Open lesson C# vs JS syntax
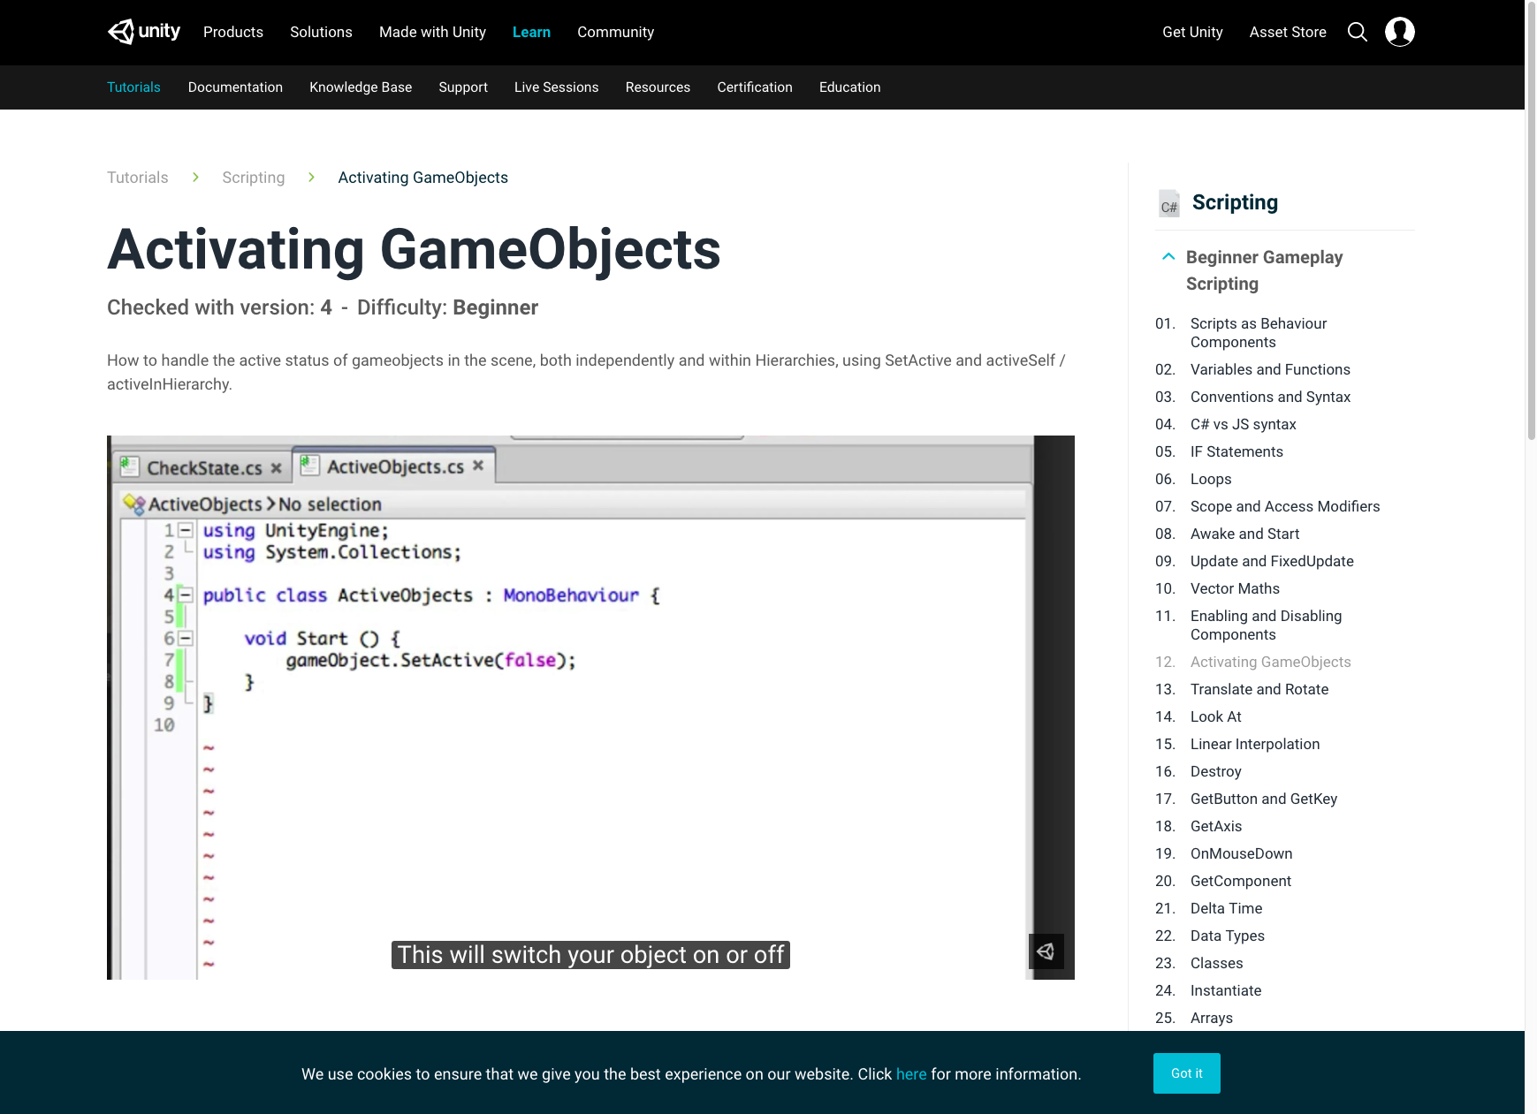 1243,424
